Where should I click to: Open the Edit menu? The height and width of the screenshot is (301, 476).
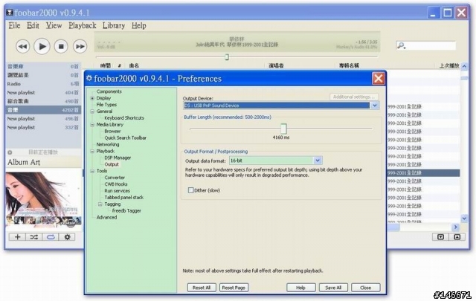click(33, 25)
